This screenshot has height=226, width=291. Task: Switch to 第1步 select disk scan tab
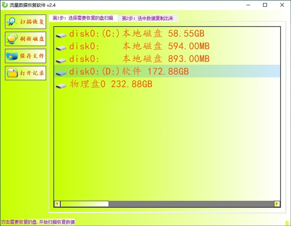tap(83, 18)
